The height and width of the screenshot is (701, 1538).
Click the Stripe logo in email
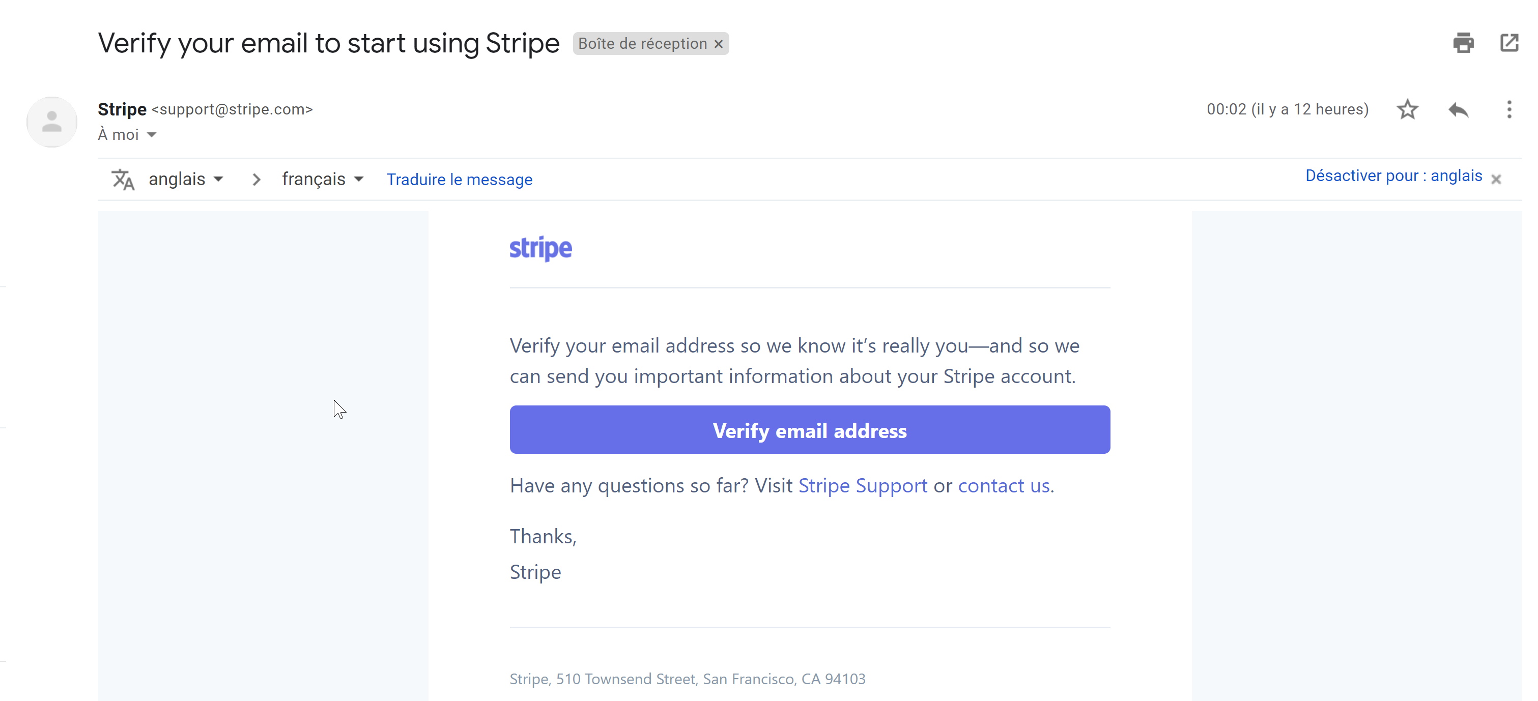pyautogui.click(x=540, y=248)
